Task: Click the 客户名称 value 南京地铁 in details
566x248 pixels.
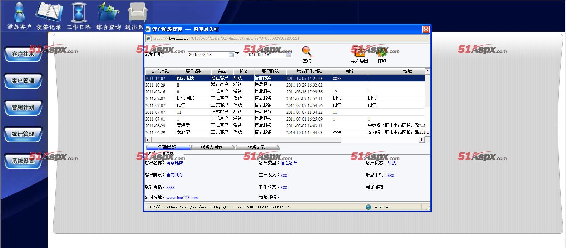Action: tap(174, 163)
